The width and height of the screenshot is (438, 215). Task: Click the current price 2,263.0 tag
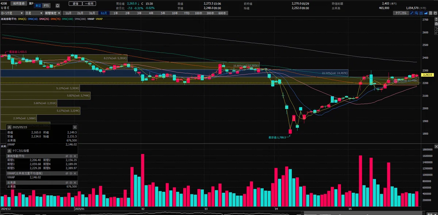click(x=427, y=74)
